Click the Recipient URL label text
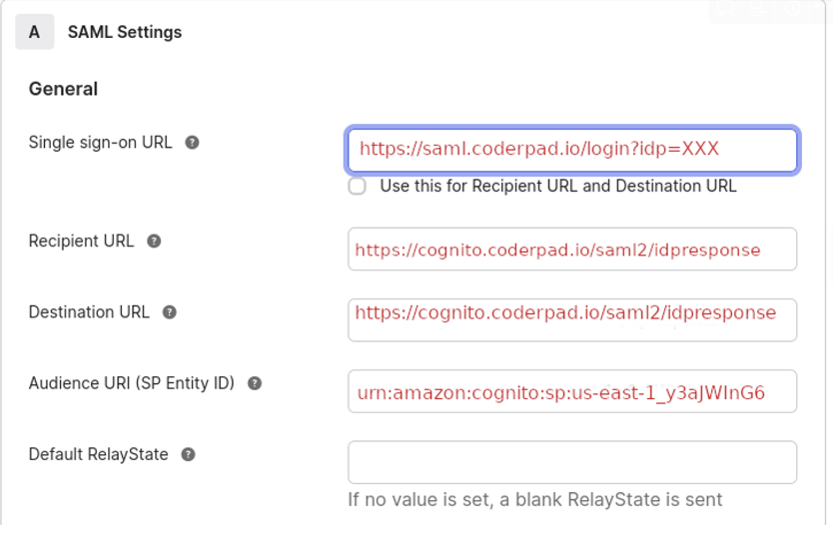833x533 pixels. (81, 241)
